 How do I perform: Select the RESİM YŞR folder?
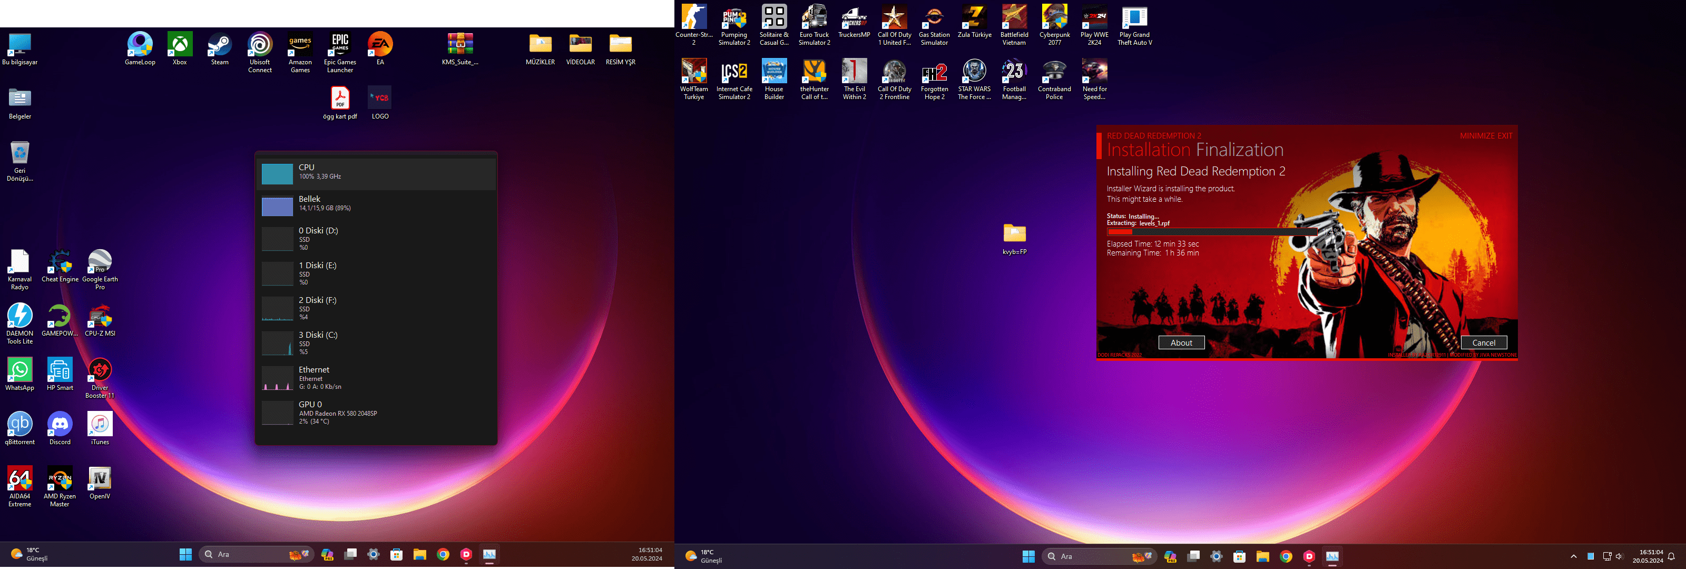(621, 49)
